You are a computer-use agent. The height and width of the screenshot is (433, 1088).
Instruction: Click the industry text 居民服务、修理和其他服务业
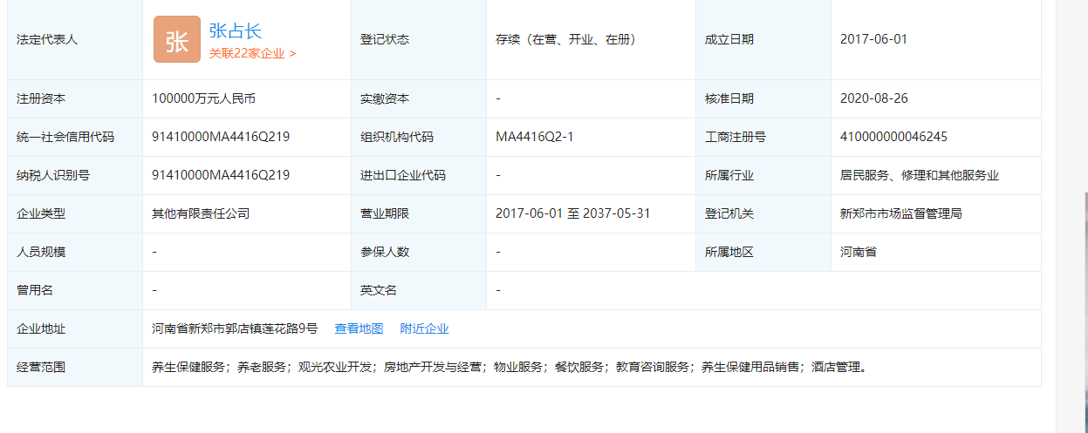(x=919, y=175)
